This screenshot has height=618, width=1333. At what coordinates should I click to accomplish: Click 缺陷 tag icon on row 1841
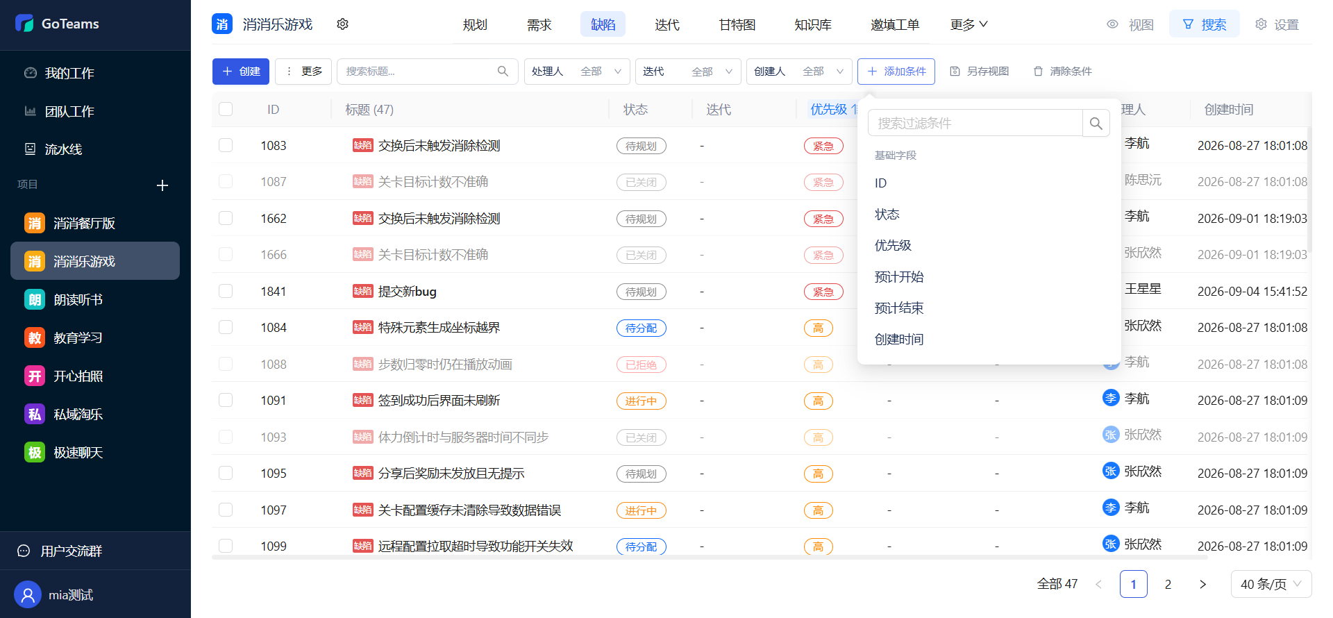click(362, 291)
